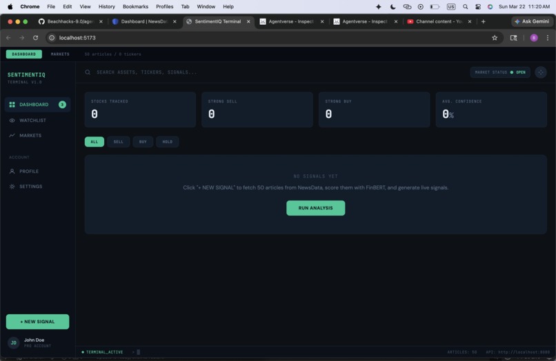Toggle Do Not Disturb moon icon
This screenshot has height=361, width=556.
[393, 7]
